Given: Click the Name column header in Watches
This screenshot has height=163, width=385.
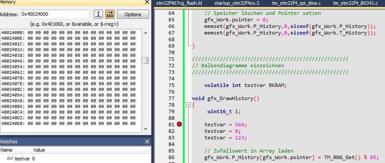Looking at the screenshot, I should click(x=16, y=150).
